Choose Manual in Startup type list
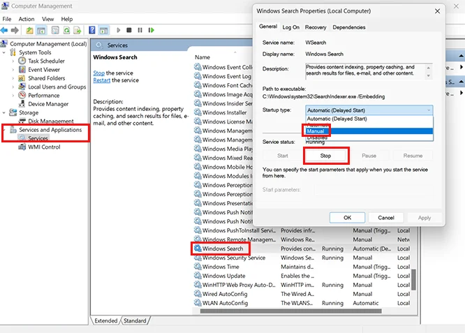This screenshot has width=465, height=333. (369, 131)
